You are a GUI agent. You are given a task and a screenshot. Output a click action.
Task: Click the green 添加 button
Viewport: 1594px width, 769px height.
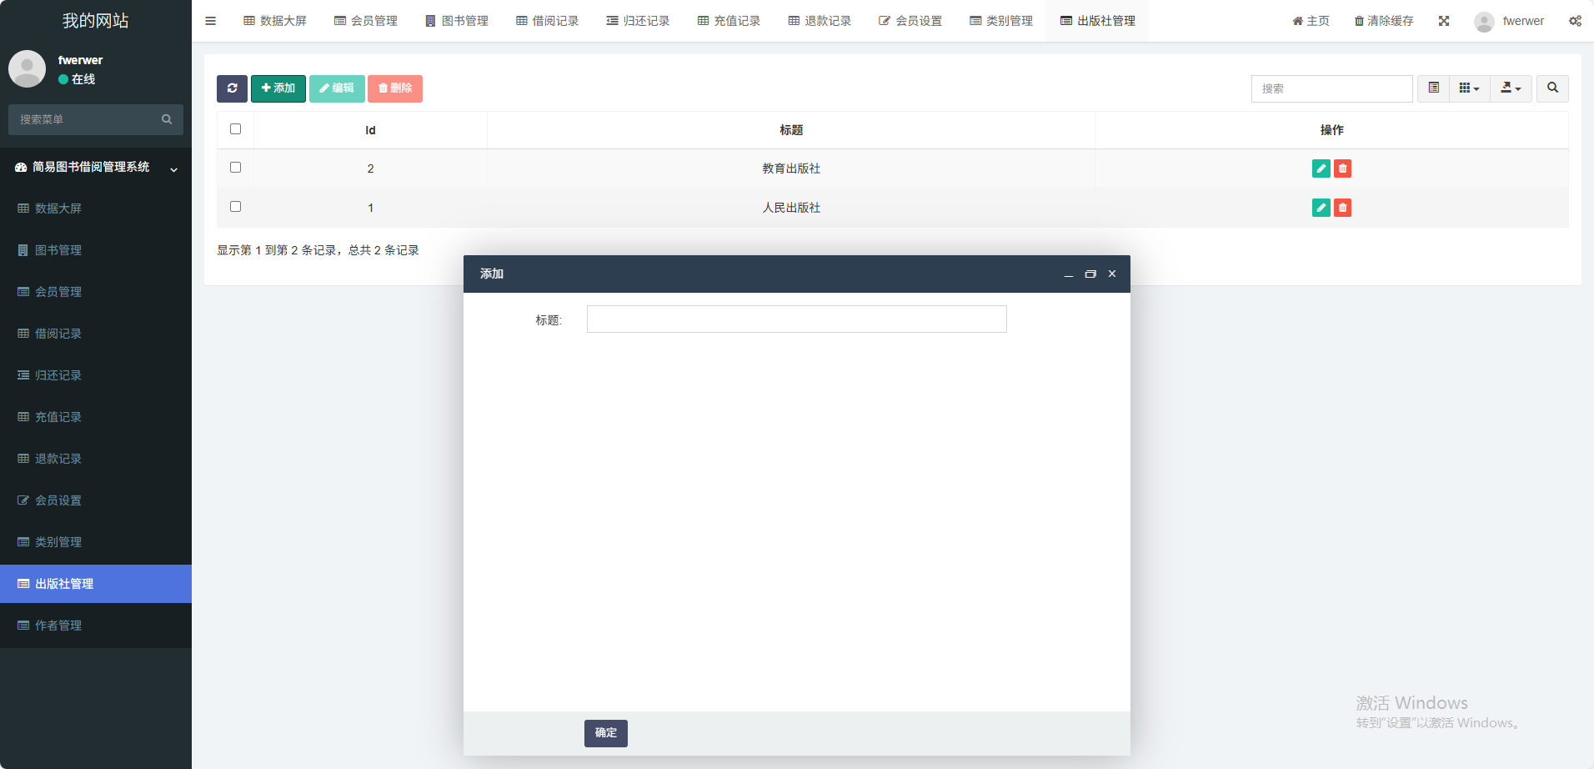(x=278, y=88)
